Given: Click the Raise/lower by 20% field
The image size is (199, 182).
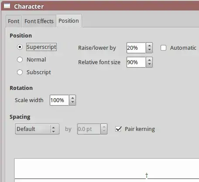Looking at the screenshot, I should click(x=136, y=48).
